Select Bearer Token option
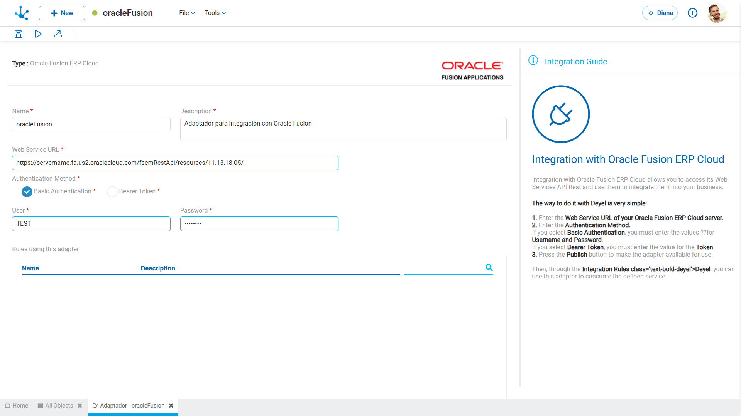Viewport: 741px width, 416px height. click(112, 191)
